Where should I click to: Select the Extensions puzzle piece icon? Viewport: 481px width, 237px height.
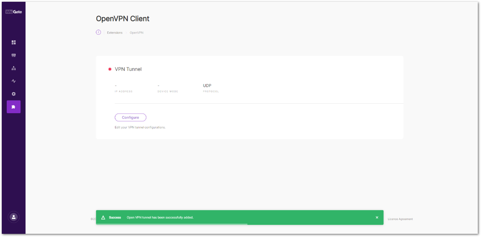coord(13,107)
